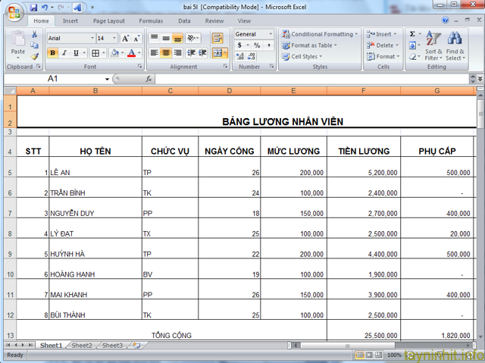Click the Sort & Filter icon
Viewport: 485px width, 363px height.
[x=433, y=45]
